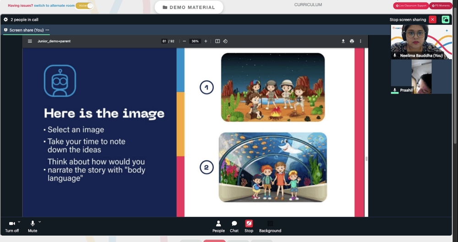Stop sharing via bottom Stop icon
The width and height of the screenshot is (458, 242).
[x=249, y=224]
